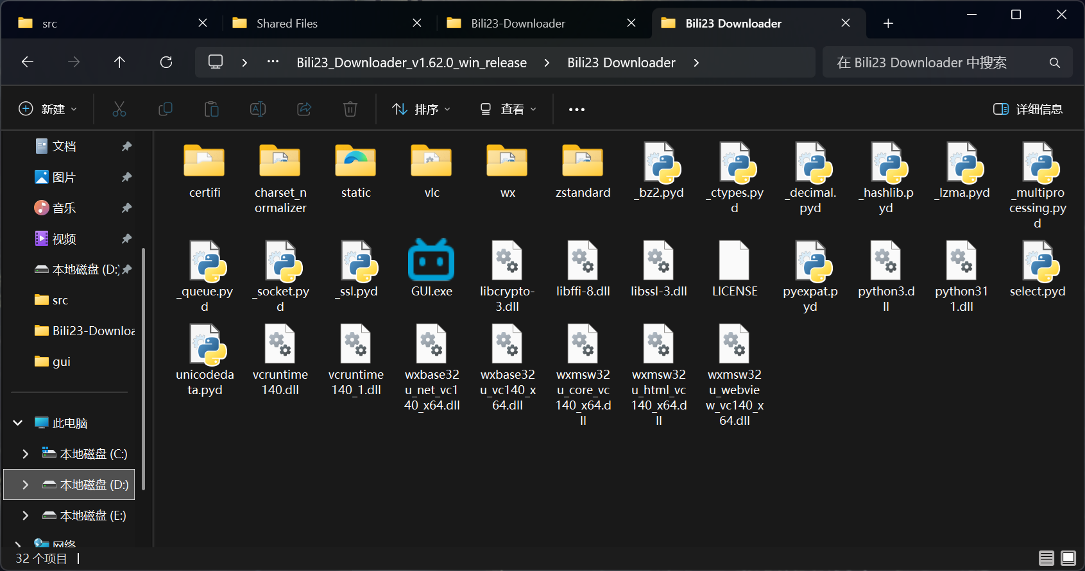Image resolution: width=1085 pixels, height=571 pixels.
Task: Select the LICENSE file
Action: coord(734,261)
